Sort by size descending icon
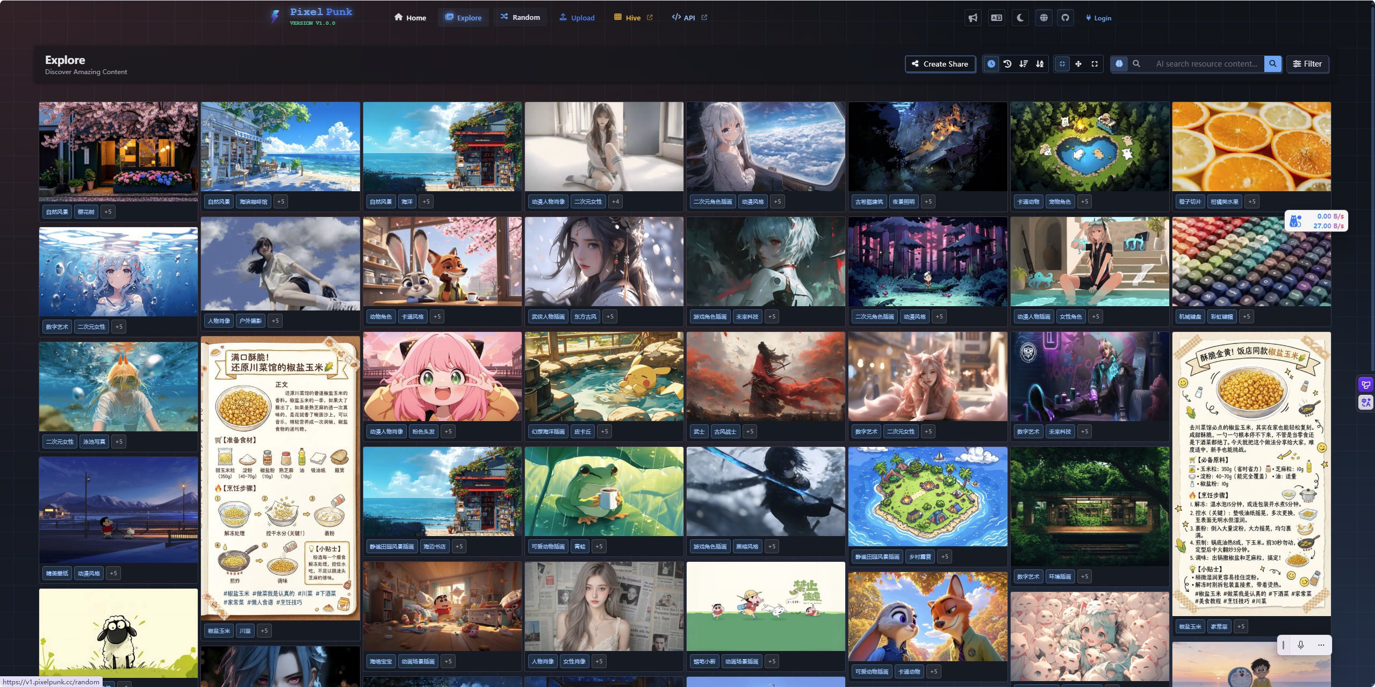This screenshot has height=687, width=1375. [1024, 64]
